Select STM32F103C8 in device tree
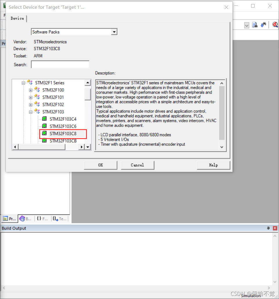Viewport: 279px width, 299px height. (63, 134)
